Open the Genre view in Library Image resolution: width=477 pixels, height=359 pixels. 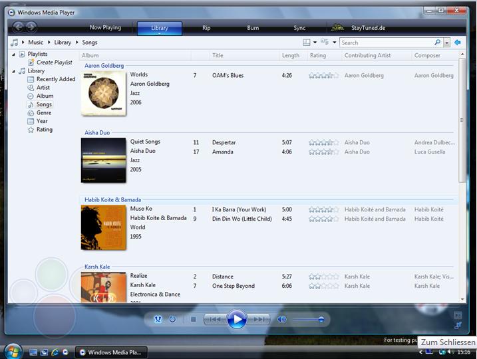click(44, 113)
